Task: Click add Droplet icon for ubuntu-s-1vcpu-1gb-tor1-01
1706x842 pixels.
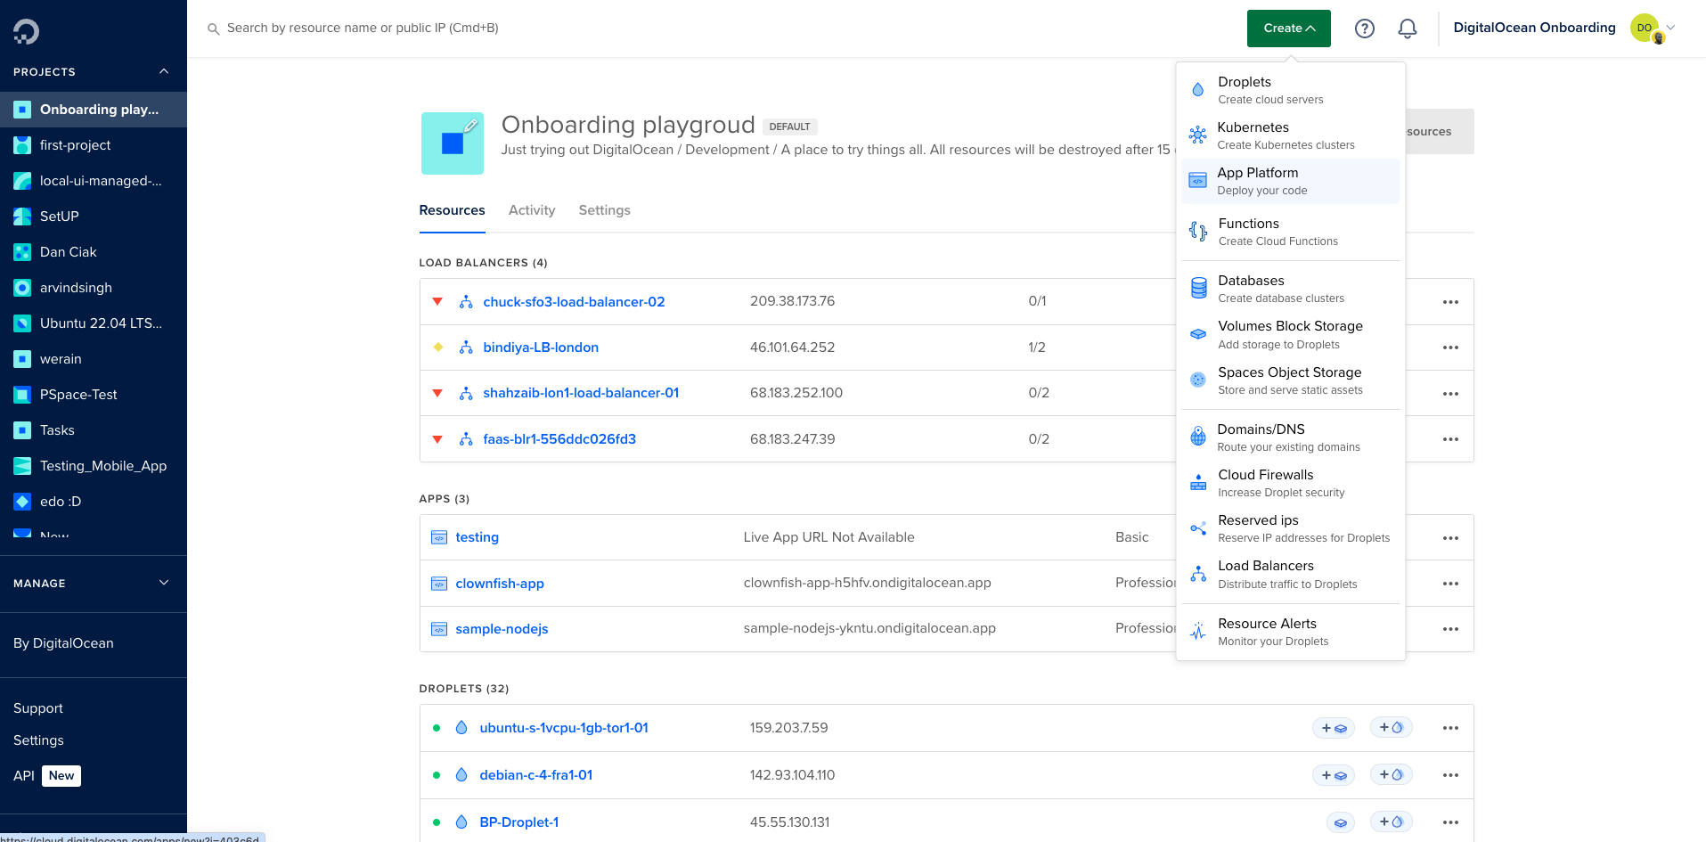Action: click(x=1390, y=728)
